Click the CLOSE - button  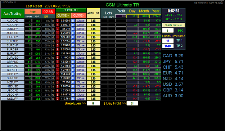pos(79,15)
